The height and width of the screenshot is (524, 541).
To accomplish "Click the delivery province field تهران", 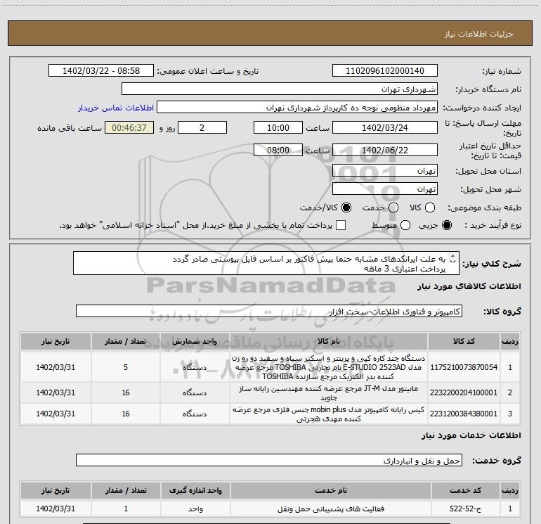I will [385, 171].
